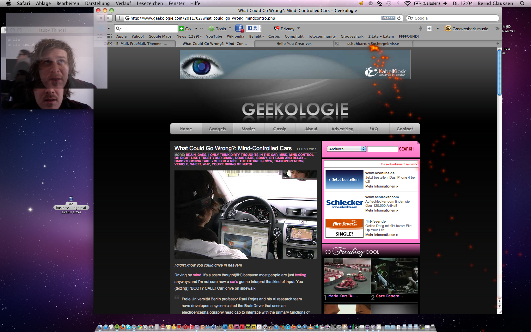
Task: Open the Wi-Fi status menu icon
Action: (408, 3)
